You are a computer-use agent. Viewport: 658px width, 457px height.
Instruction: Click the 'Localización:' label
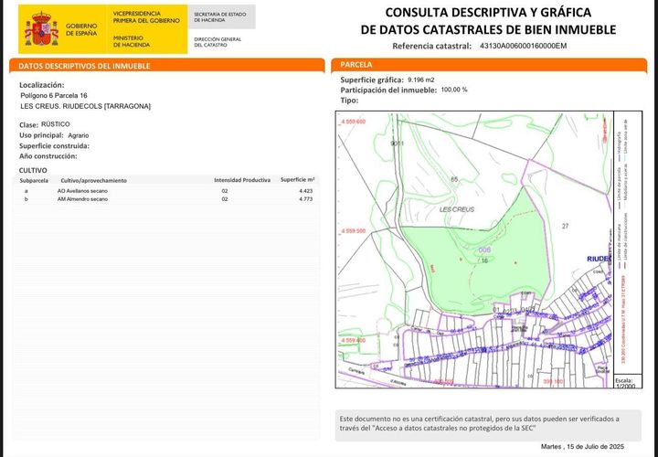point(42,85)
